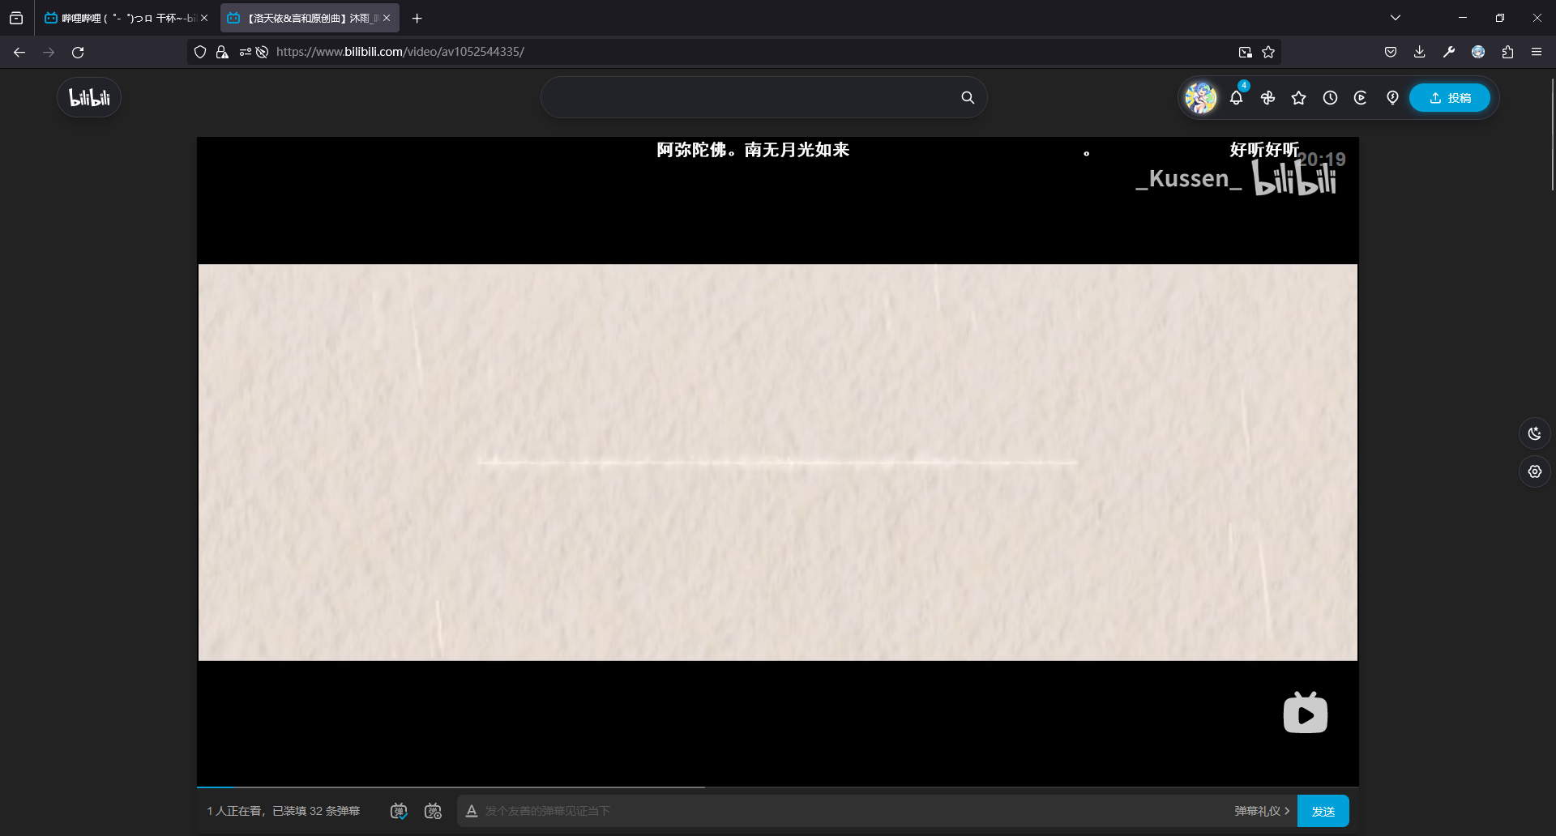The width and height of the screenshot is (1556, 836).
Task: Send danmaku with the 发送 button
Action: [x=1323, y=811]
